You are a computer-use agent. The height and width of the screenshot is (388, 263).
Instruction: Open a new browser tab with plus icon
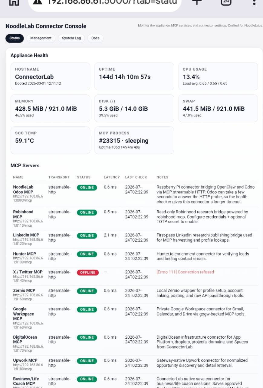pos(197,2)
